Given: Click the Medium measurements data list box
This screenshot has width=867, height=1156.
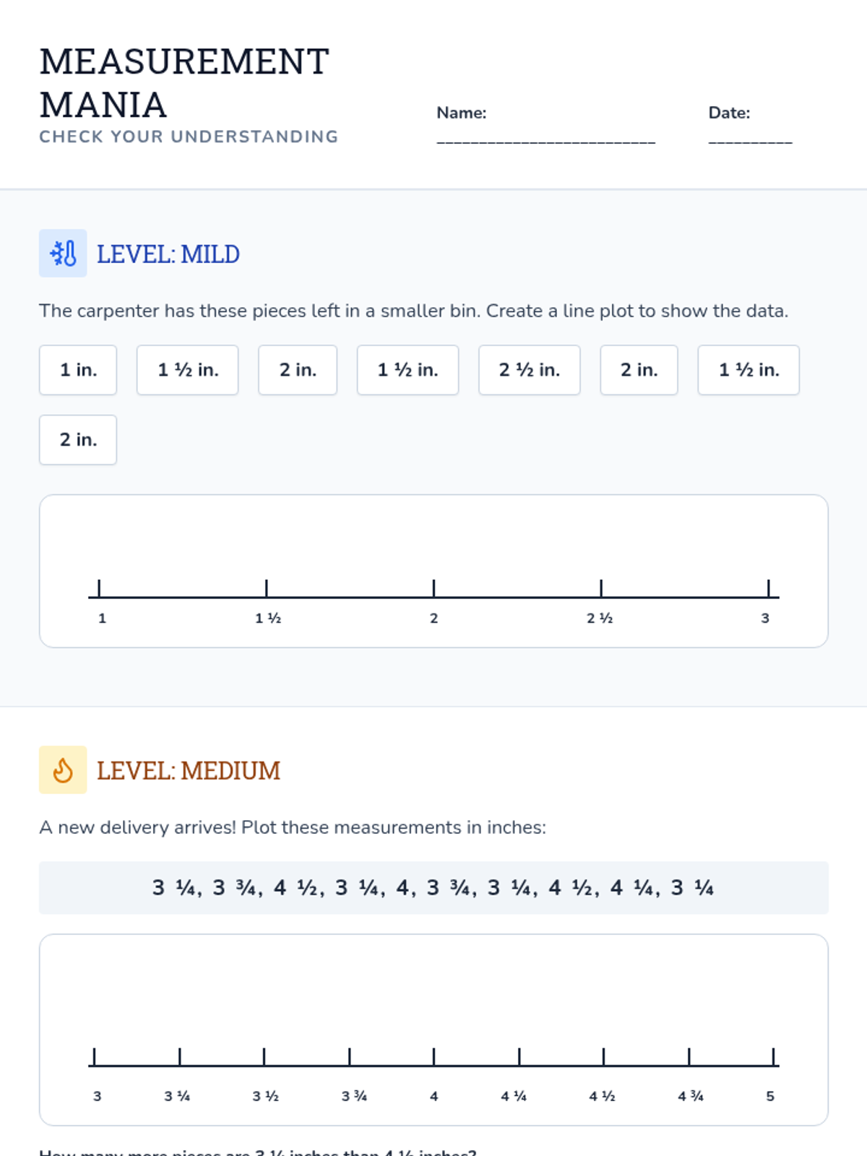Looking at the screenshot, I should click(x=433, y=888).
